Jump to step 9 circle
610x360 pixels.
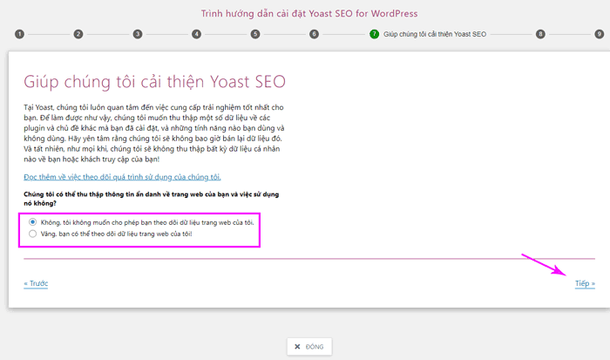[600, 34]
